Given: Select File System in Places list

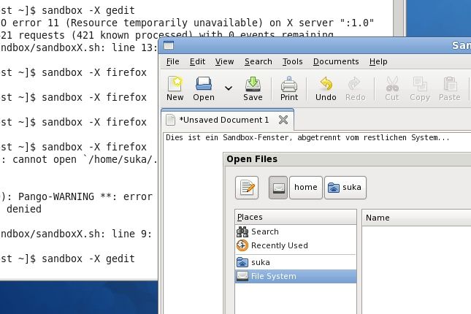Looking at the screenshot, I should 273,276.
